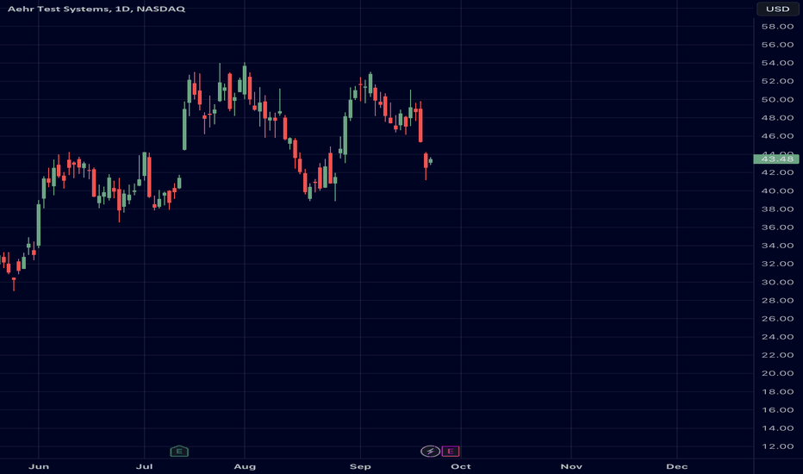
Task: Click the 26.00 price axis label
Action: (x=777, y=319)
